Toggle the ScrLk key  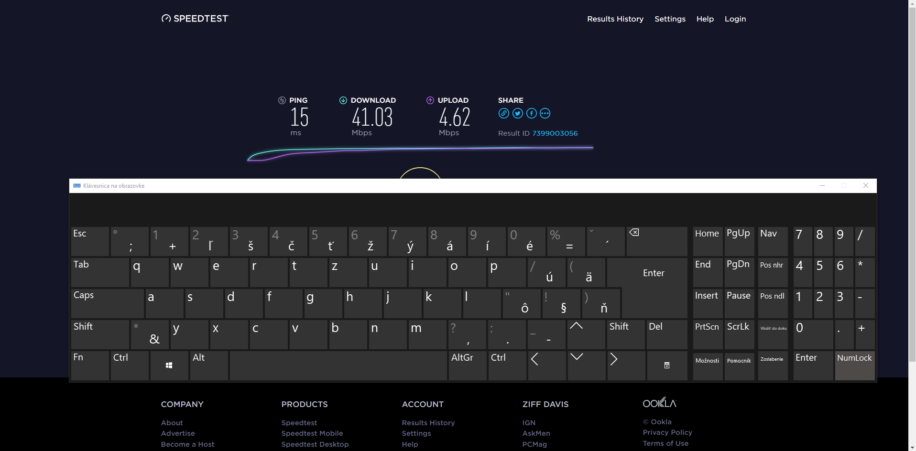tap(739, 334)
